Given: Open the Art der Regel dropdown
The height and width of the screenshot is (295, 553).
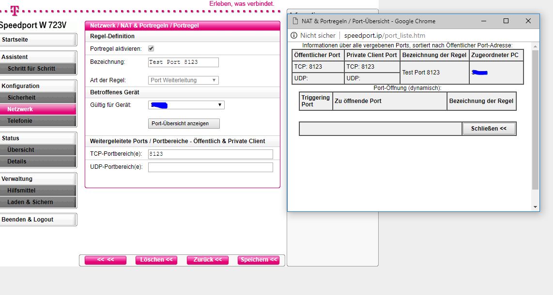Looking at the screenshot, I should 184,80.
